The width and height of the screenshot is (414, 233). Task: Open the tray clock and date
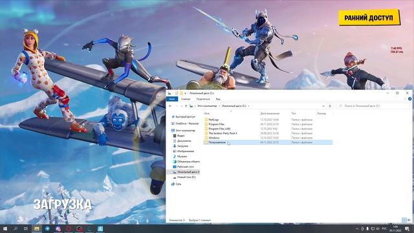point(395,228)
